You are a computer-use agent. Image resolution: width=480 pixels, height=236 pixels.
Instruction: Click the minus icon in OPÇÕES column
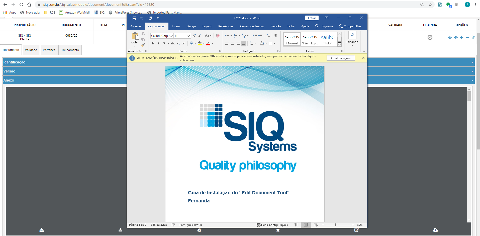tap(467, 38)
